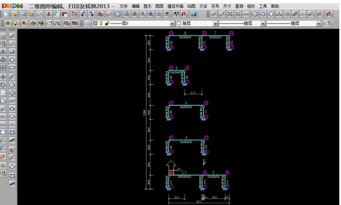Screen dimensions: 341x205
Task: Click the 尺寸 menu label
Action: [227, 6]
